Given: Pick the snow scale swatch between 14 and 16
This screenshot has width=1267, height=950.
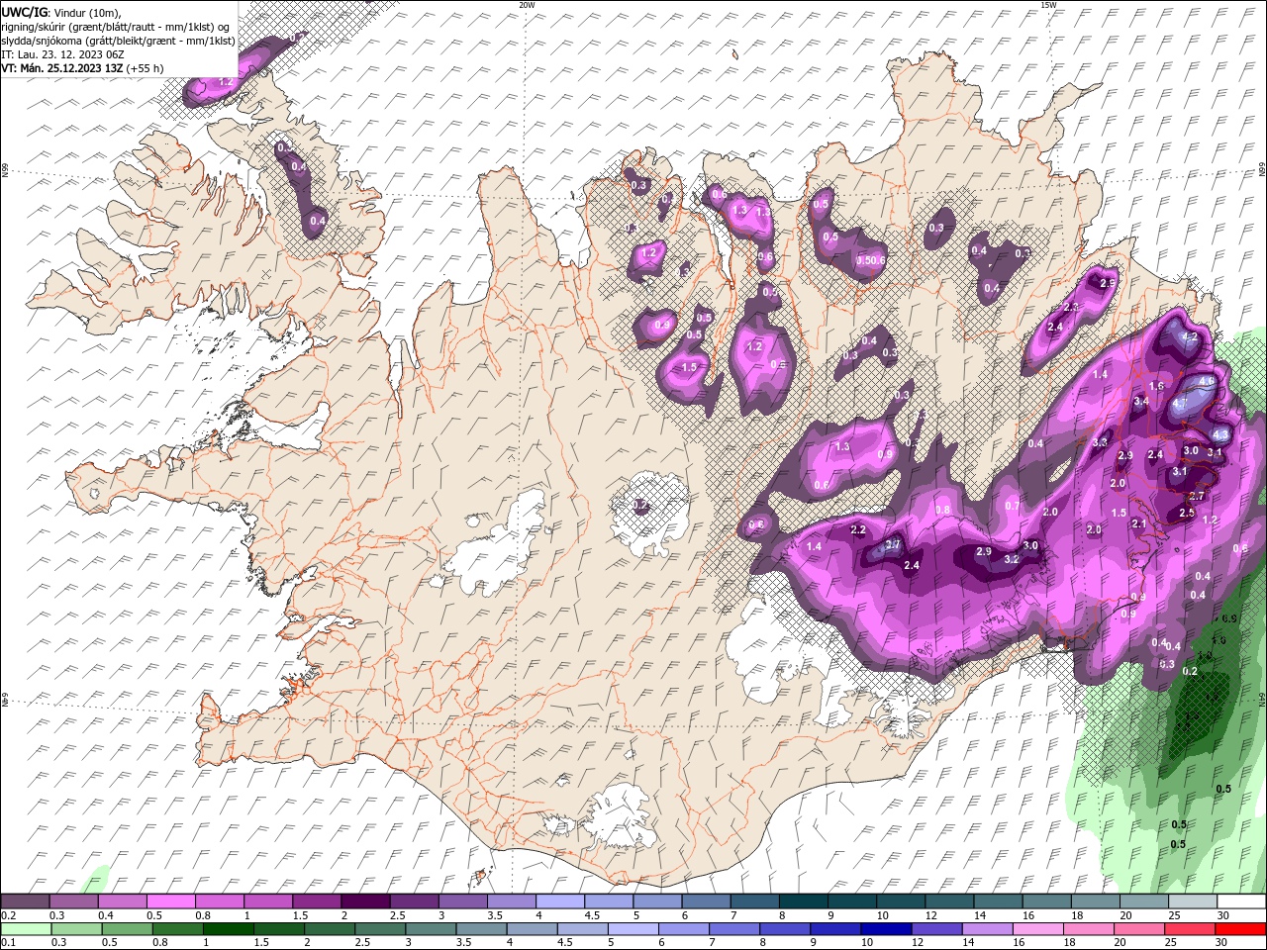Looking at the screenshot, I should 996,902.
